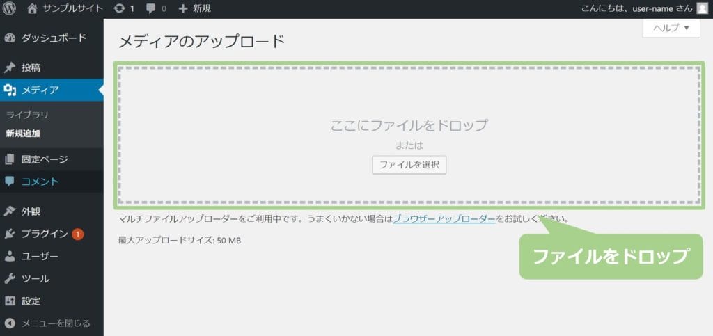Open the プラグイン menu with update badge
This screenshot has height=336, width=713.
[x=44, y=234]
